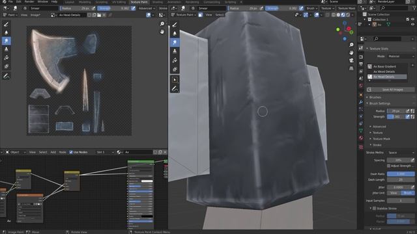Click the Save All Images button
417x234 pixels.
390,90
